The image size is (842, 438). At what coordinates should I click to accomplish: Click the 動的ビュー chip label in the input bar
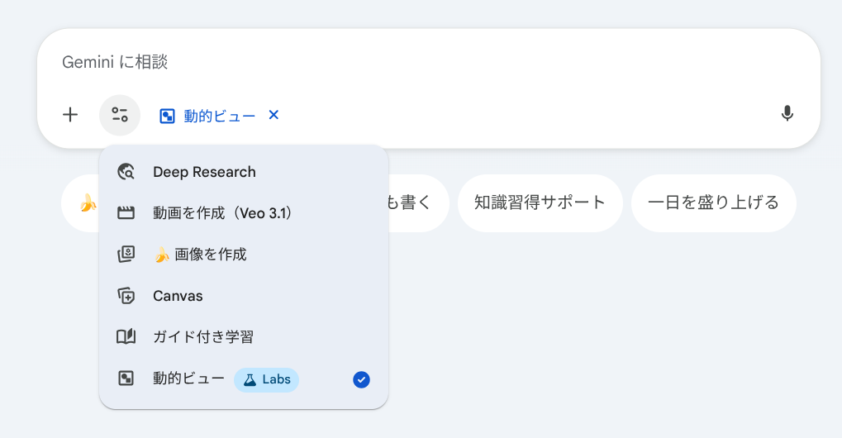click(x=219, y=116)
